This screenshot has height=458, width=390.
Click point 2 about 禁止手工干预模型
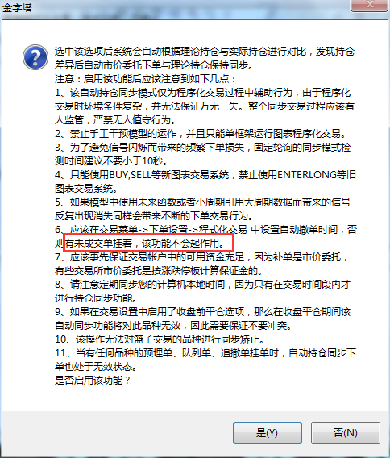tap(201, 134)
